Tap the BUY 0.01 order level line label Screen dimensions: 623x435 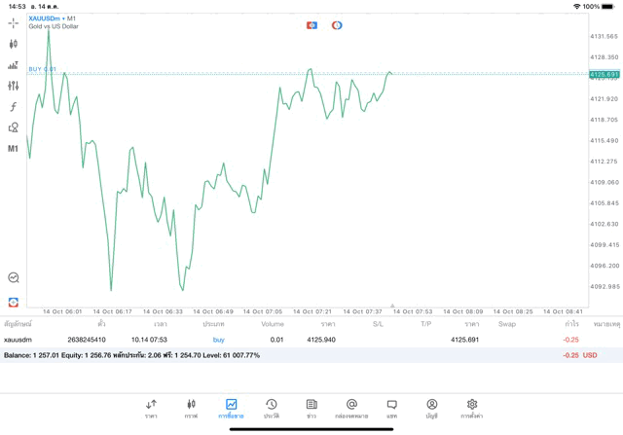coord(42,69)
